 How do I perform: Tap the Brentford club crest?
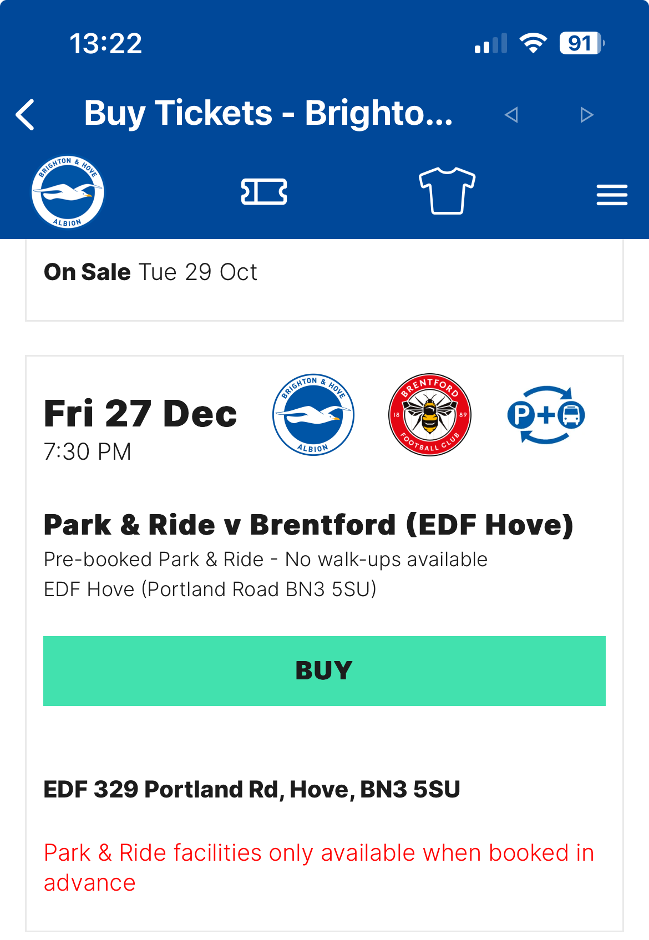(x=430, y=415)
